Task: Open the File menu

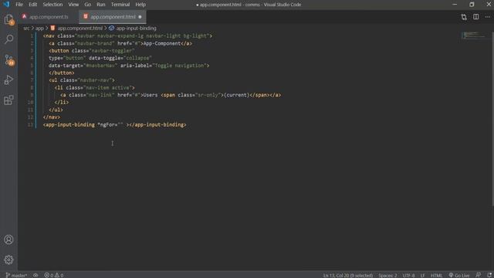Action: pyautogui.click(x=19, y=5)
